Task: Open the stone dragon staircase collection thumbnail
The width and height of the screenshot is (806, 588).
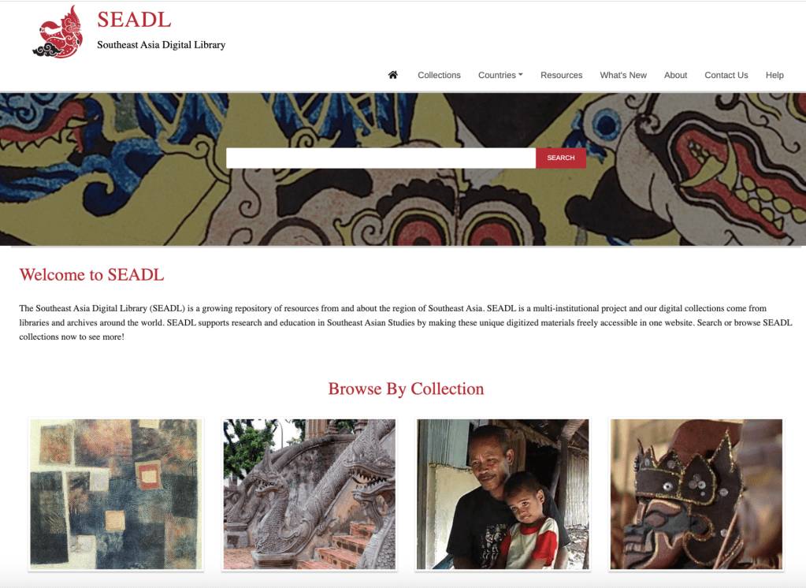Action: point(310,494)
